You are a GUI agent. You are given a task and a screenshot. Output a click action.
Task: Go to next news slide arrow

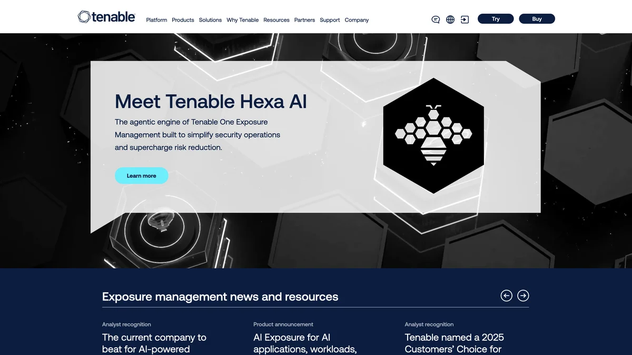click(523, 296)
